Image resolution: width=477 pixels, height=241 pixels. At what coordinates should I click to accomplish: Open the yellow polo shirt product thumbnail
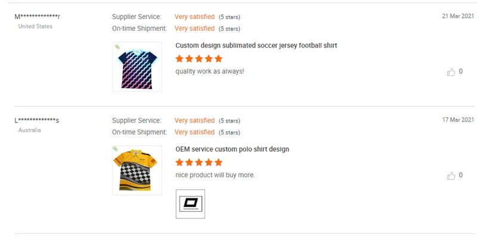pyautogui.click(x=137, y=170)
